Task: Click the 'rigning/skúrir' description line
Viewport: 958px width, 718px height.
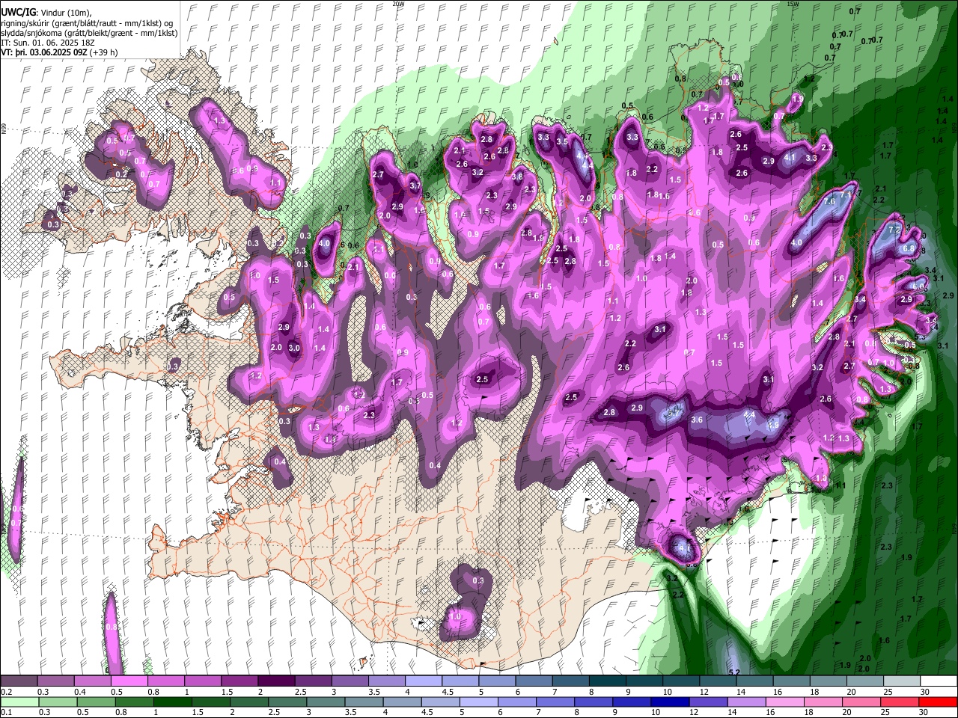Action: point(87,22)
